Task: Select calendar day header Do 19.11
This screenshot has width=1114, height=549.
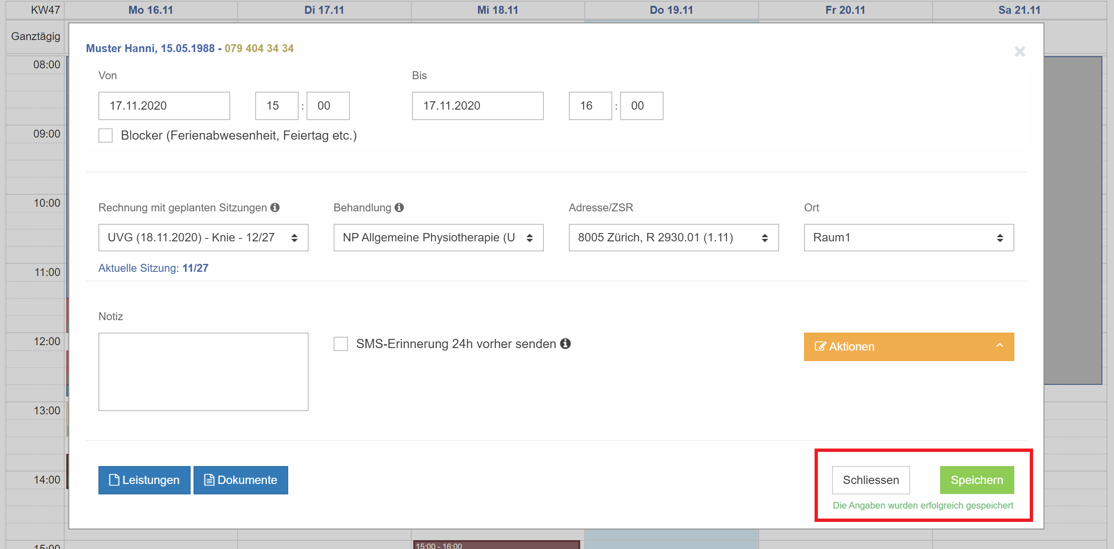Action: click(x=671, y=10)
